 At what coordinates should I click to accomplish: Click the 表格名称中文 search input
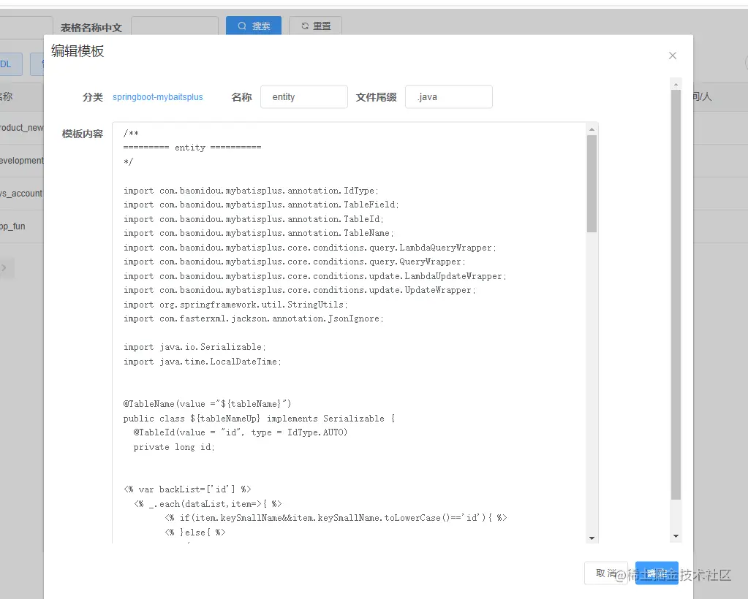tap(175, 26)
